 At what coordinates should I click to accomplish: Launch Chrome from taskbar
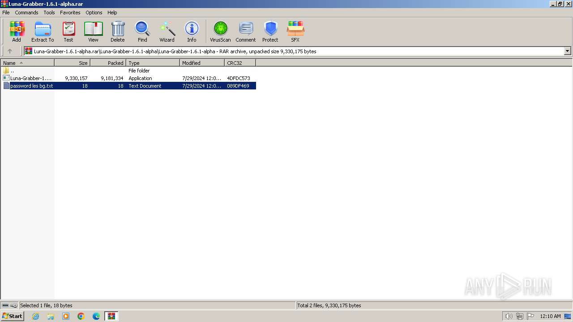(81, 316)
